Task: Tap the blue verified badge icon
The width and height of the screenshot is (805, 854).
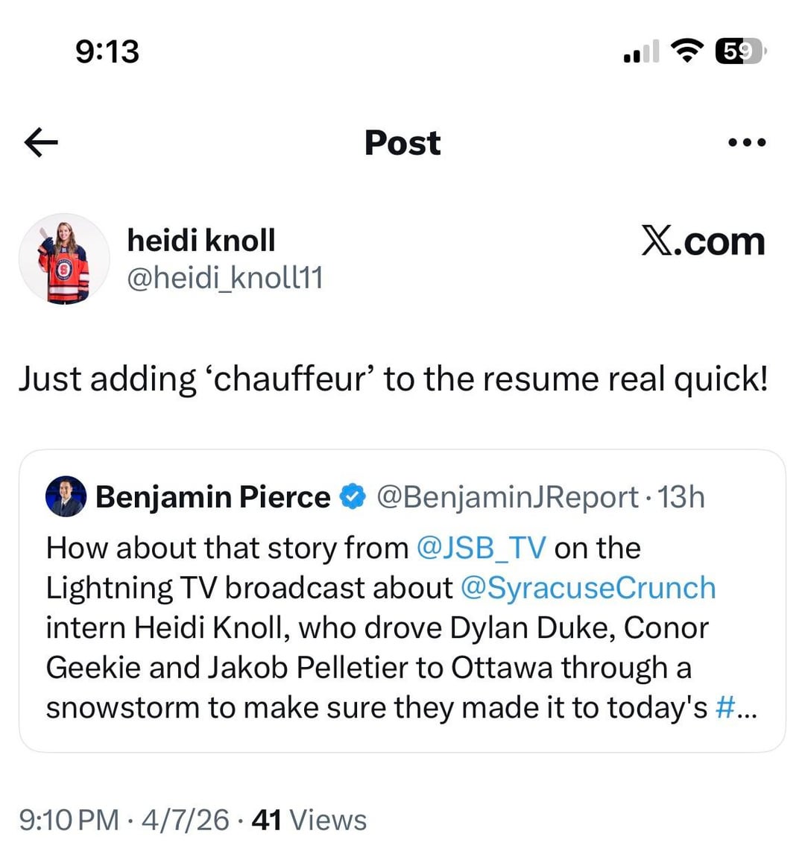Action: (353, 496)
